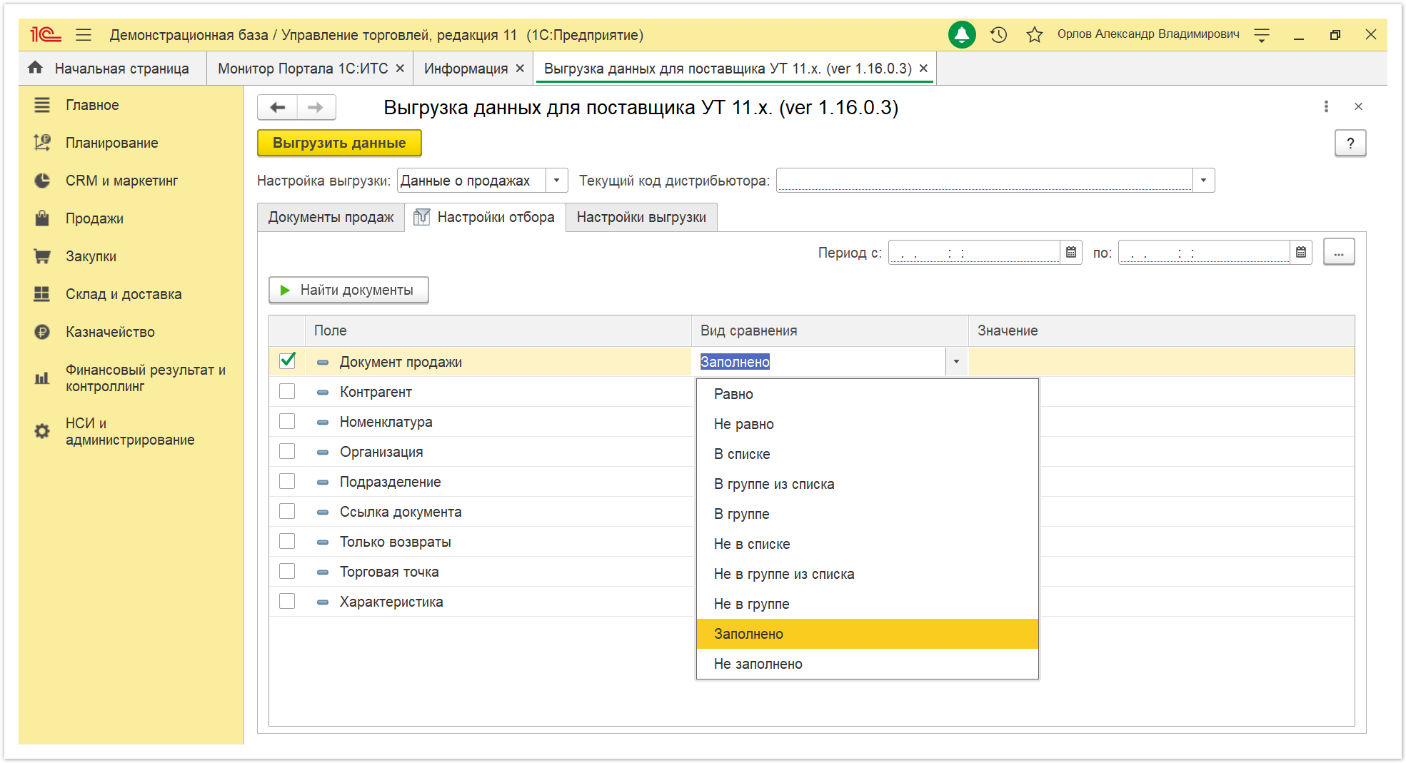Enable the Торговая точка filter checkbox

pos(287,571)
